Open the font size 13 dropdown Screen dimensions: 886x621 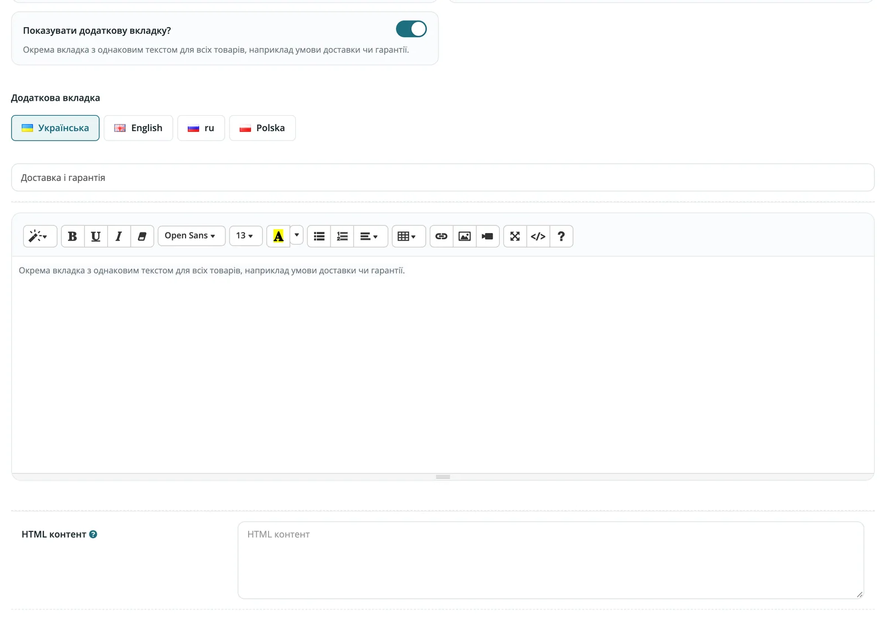246,236
